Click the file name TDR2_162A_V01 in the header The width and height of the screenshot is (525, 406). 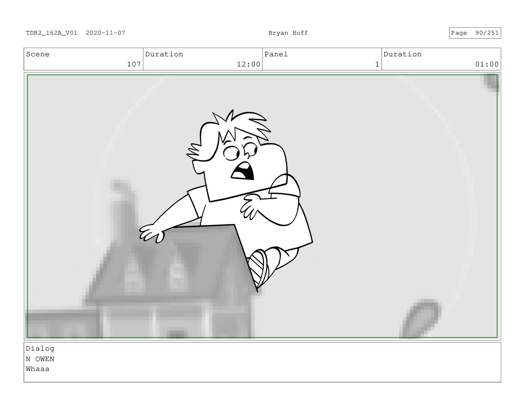click(x=52, y=33)
